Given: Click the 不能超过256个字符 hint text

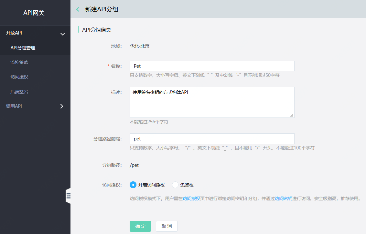Looking at the screenshot, I should (x=149, y=122).
